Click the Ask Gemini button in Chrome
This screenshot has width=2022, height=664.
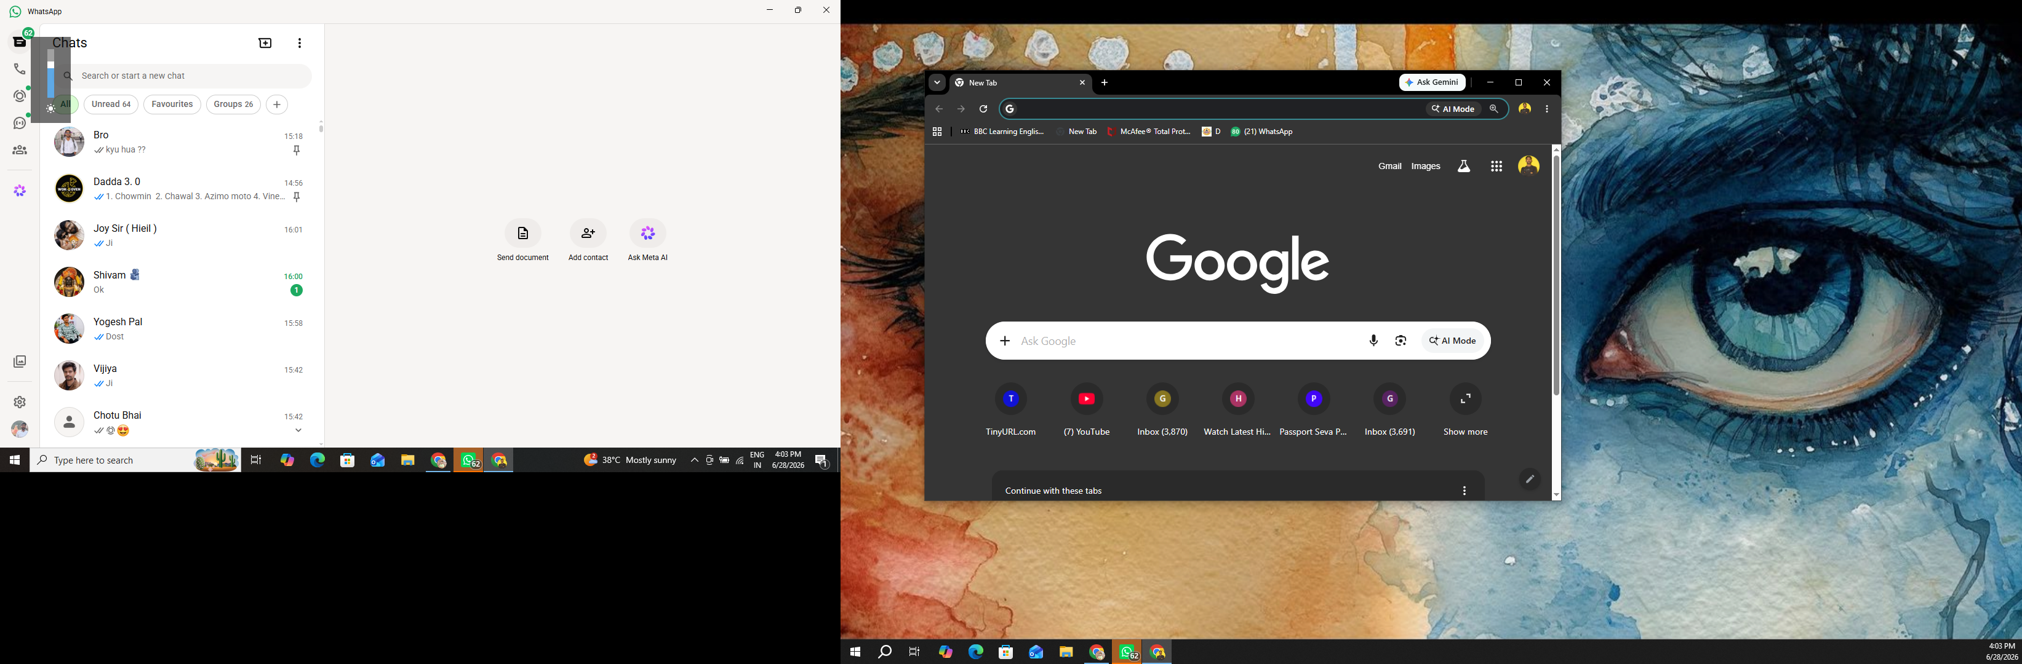click(x=1433, y=82)
